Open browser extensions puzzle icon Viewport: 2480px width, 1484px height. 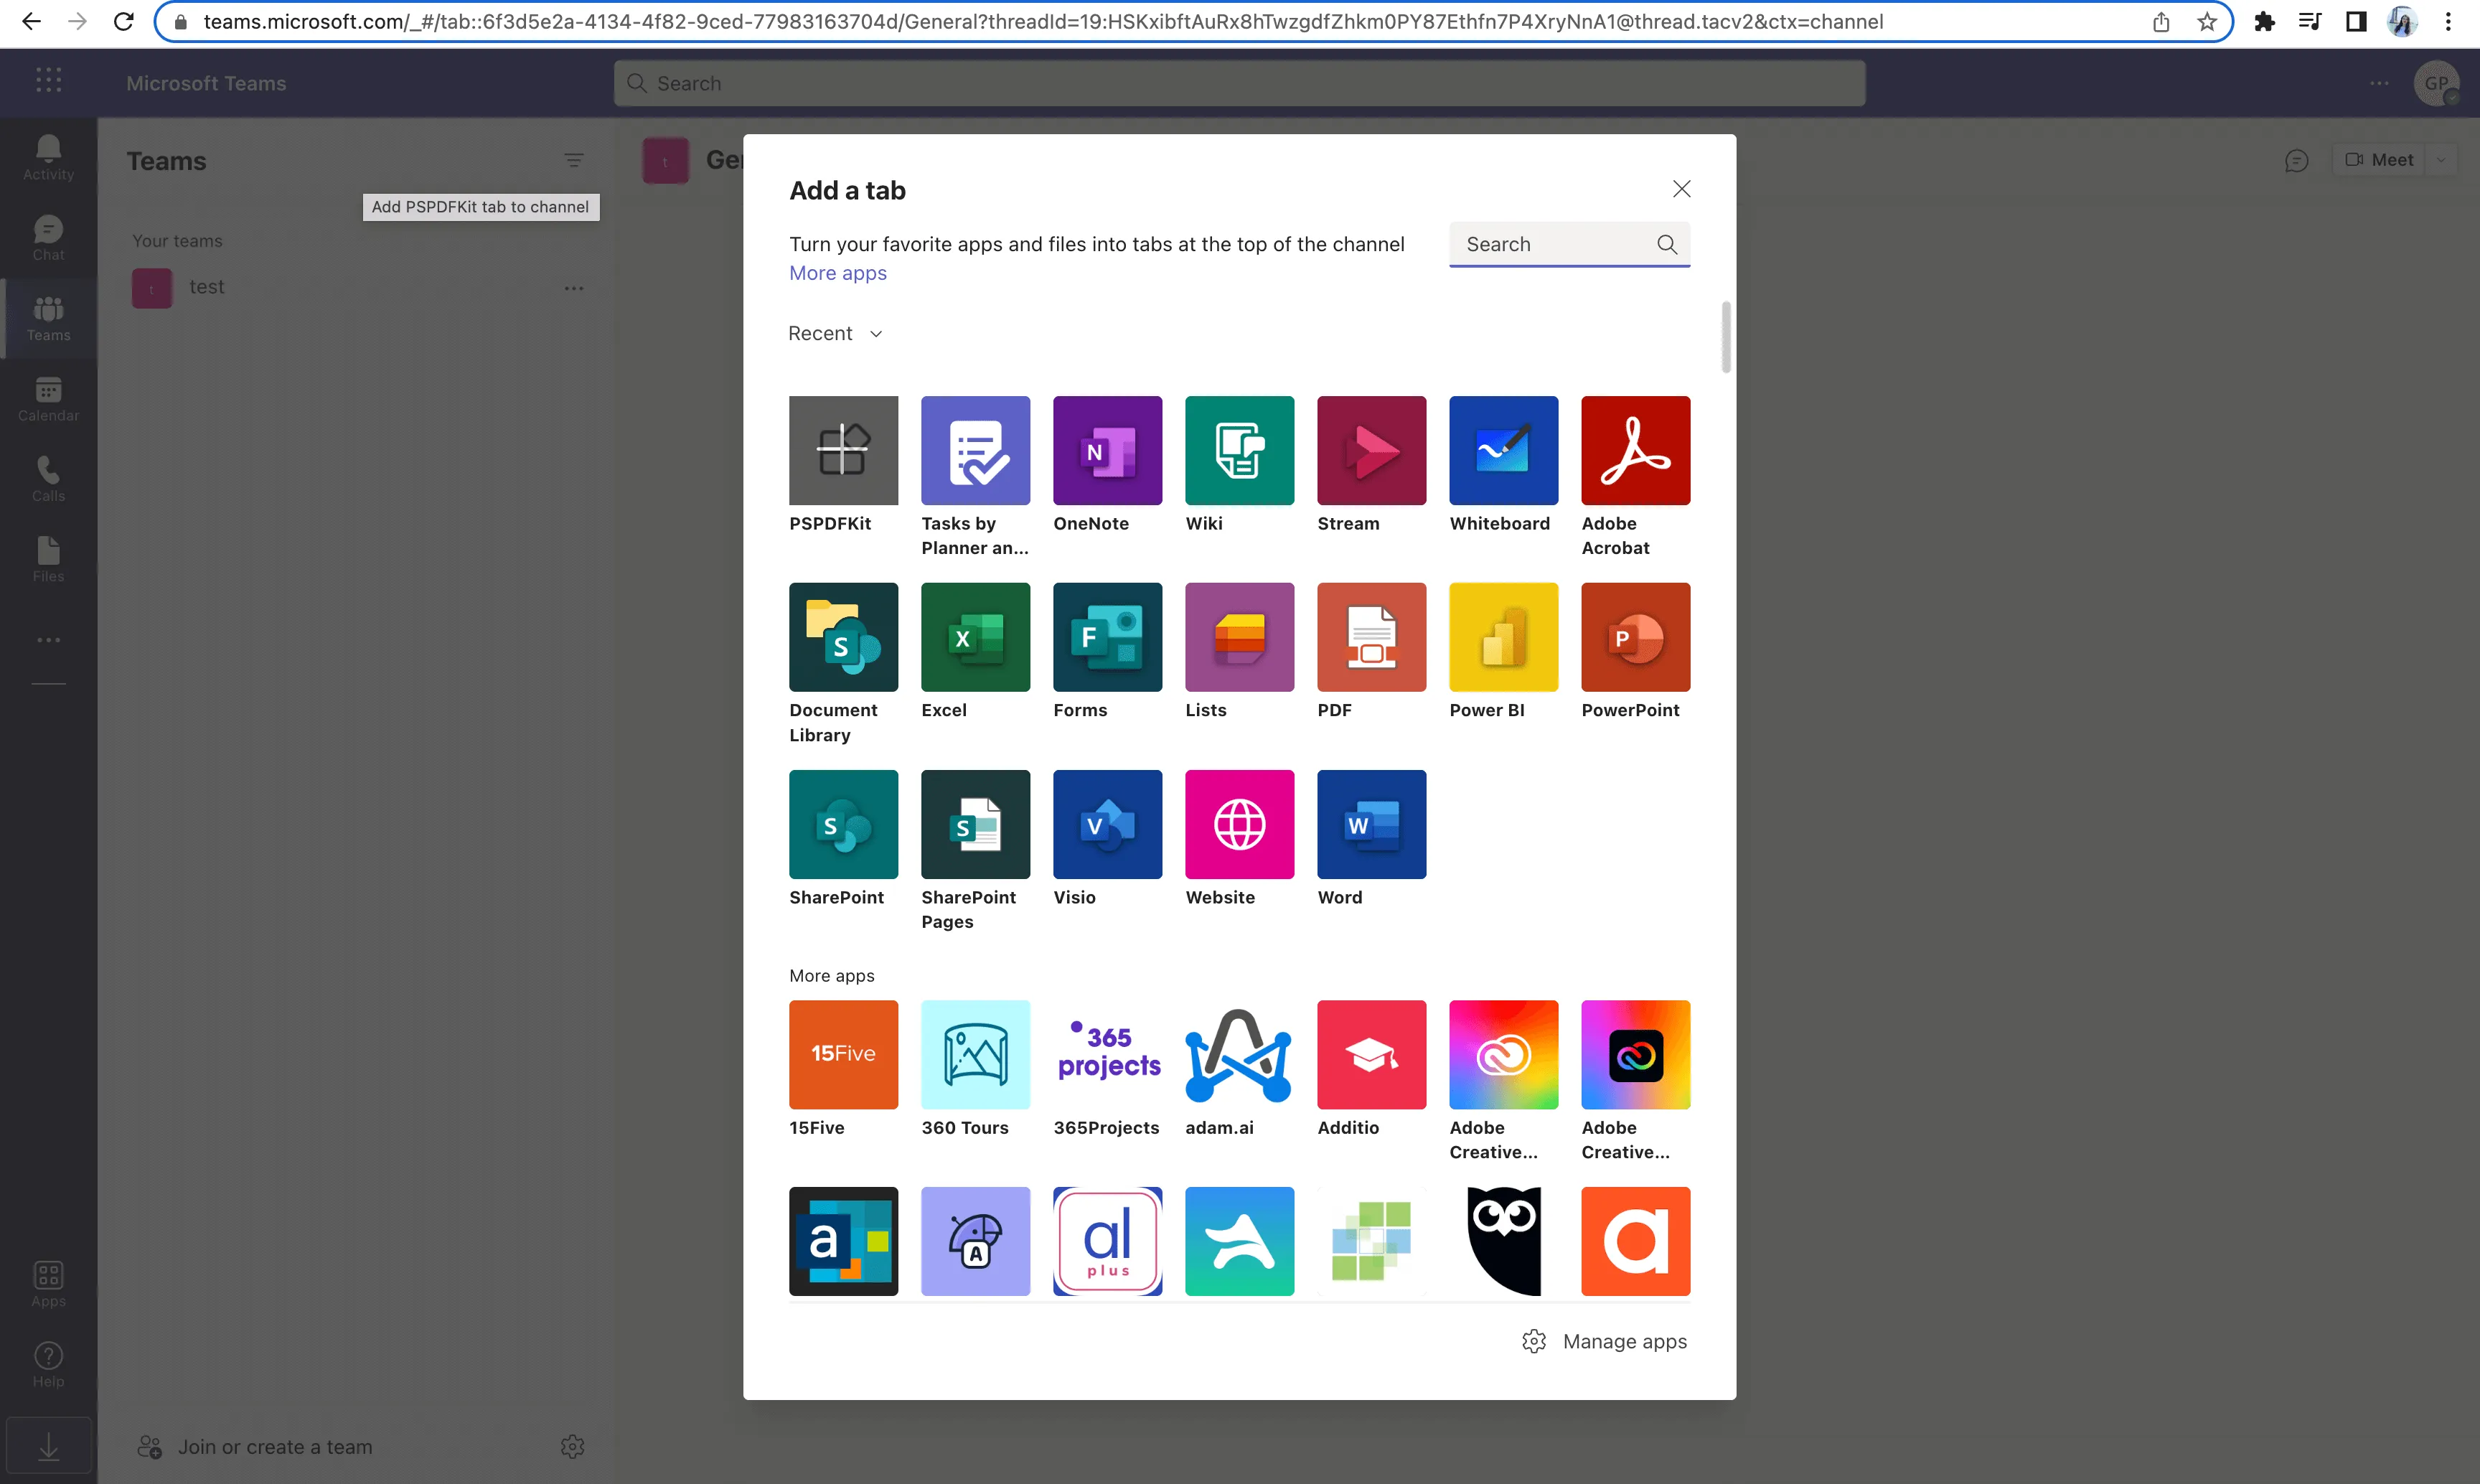2264,22
